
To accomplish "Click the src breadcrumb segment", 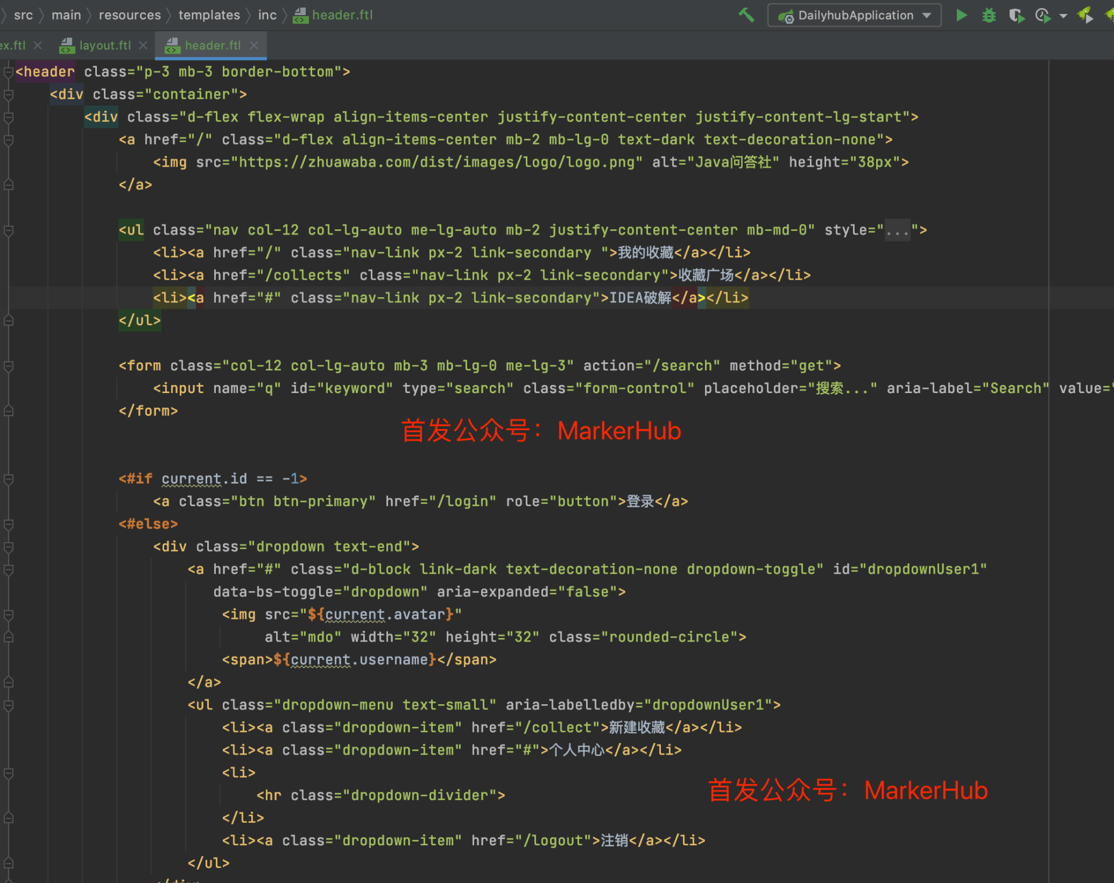I will pyautogui.click(x=23, y=15).
